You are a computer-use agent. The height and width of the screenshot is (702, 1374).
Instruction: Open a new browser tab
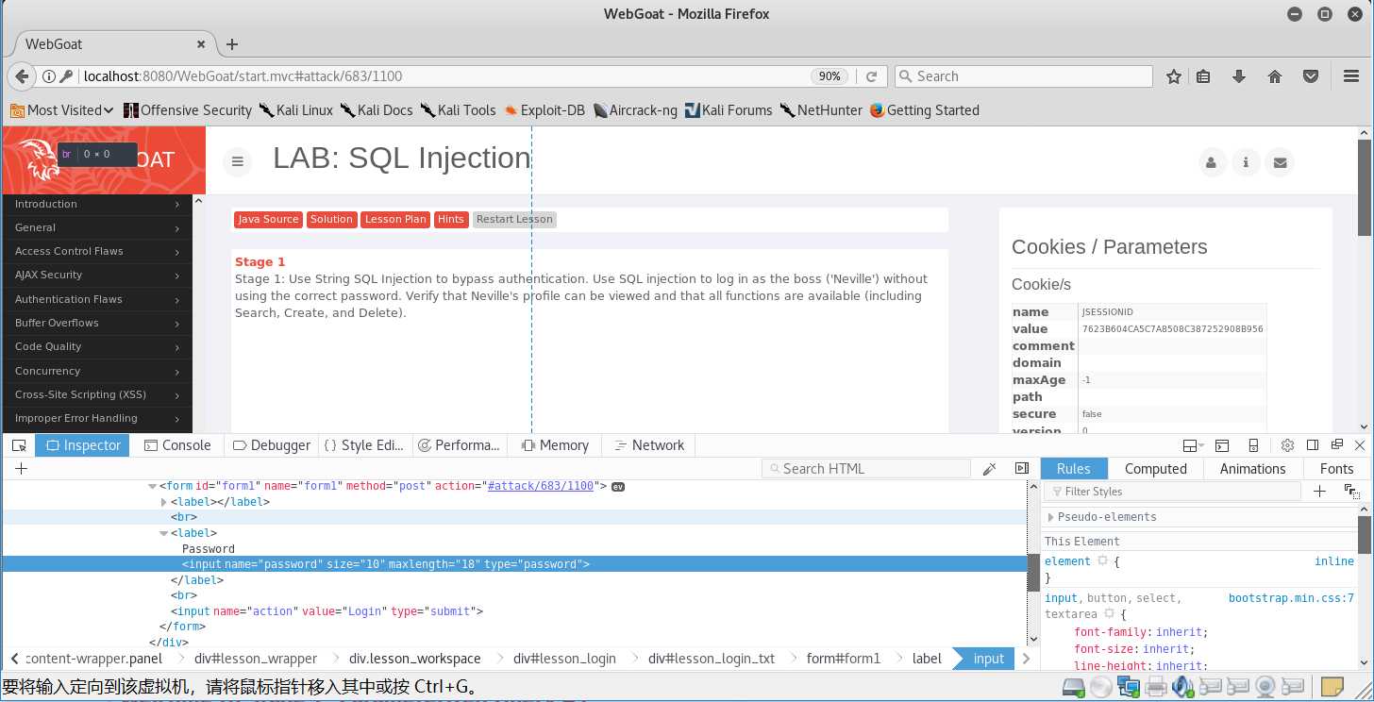[232, 44]
